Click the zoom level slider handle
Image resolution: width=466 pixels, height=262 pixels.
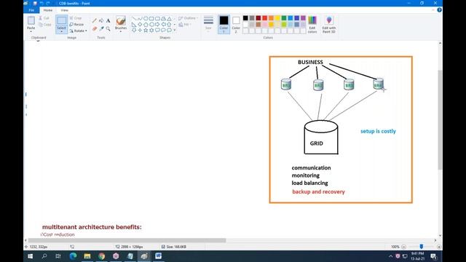tap(421, 247)
